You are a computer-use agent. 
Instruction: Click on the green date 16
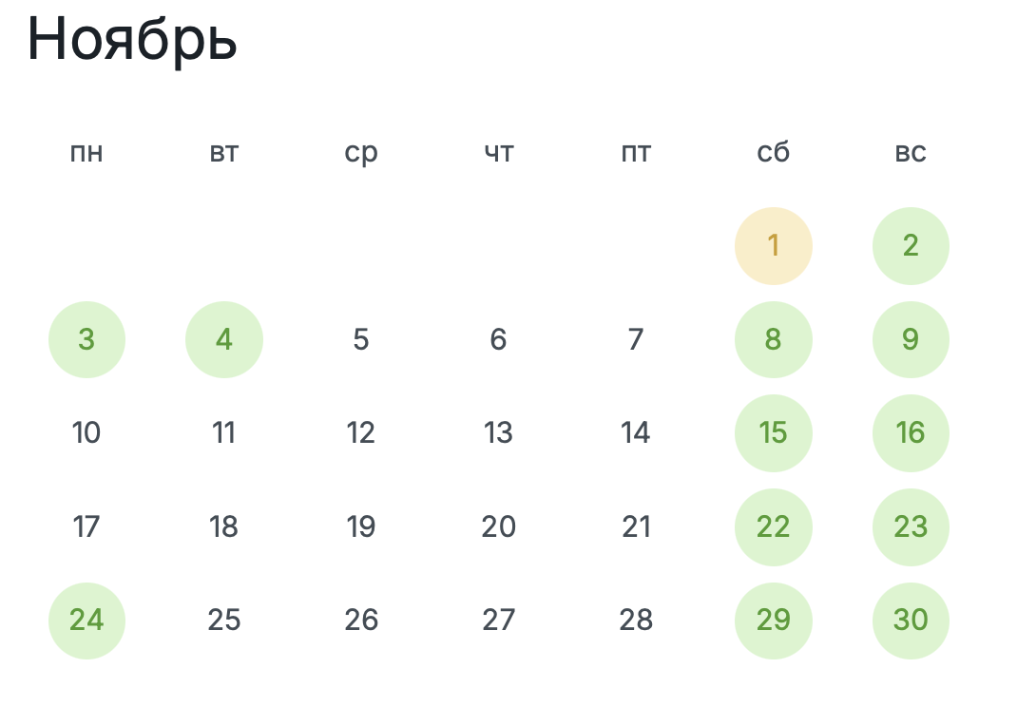pos(911,433)
